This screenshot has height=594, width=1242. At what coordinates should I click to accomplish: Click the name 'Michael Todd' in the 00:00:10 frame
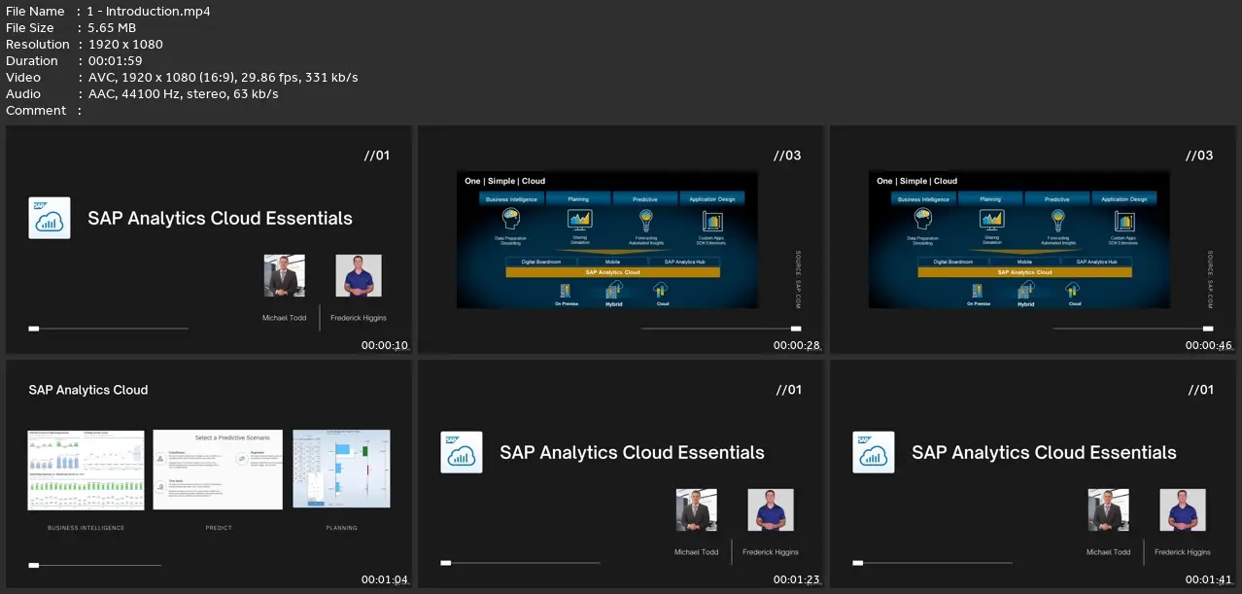[x=285, y=318]
